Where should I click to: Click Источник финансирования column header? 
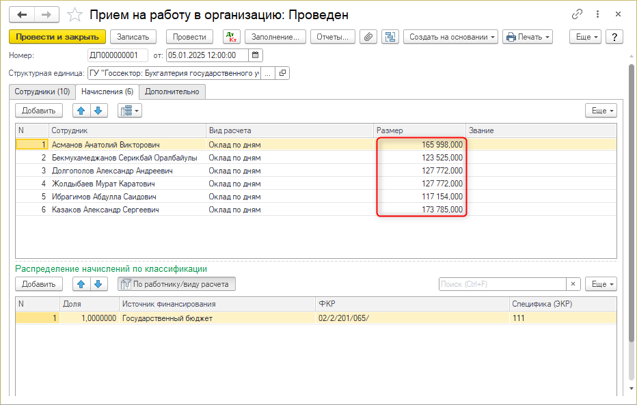(x=217, y=304)
